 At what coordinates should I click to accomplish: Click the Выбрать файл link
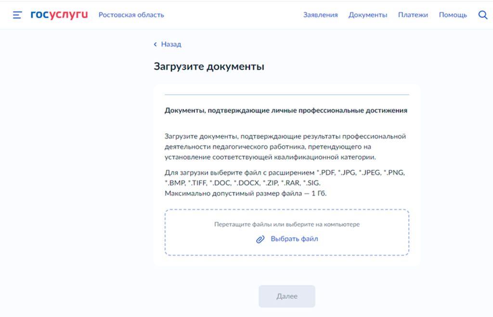294,239
